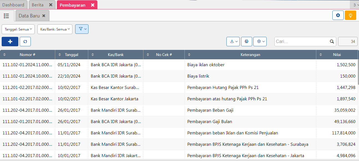Open the download export dropdown
This screenshot has width=359, height=161.
(x=233, y=42)
